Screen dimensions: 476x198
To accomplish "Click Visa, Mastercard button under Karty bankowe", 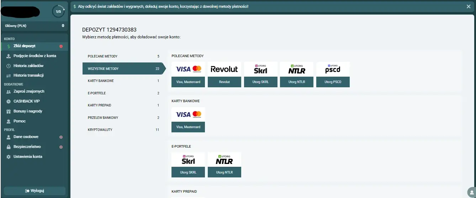I will tap(188, 127).
